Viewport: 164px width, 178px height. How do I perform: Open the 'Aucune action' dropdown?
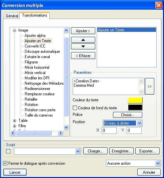tap(158, 163)
